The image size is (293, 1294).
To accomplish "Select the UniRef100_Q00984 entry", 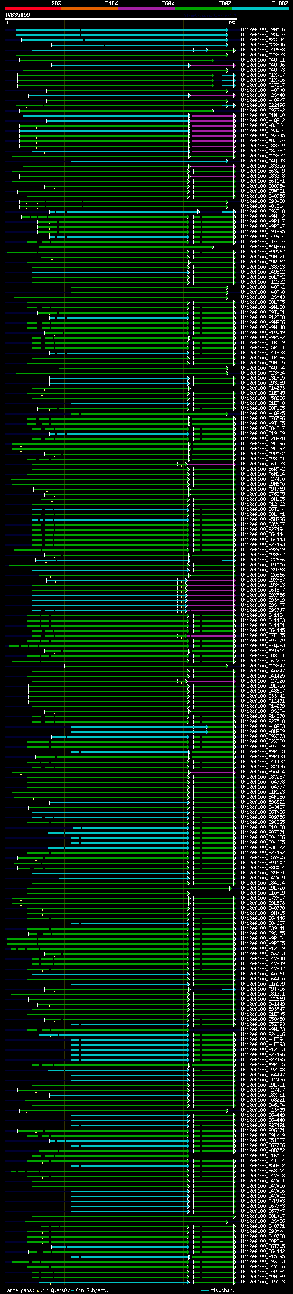I will pyautogui.click(x=263, y=186).
